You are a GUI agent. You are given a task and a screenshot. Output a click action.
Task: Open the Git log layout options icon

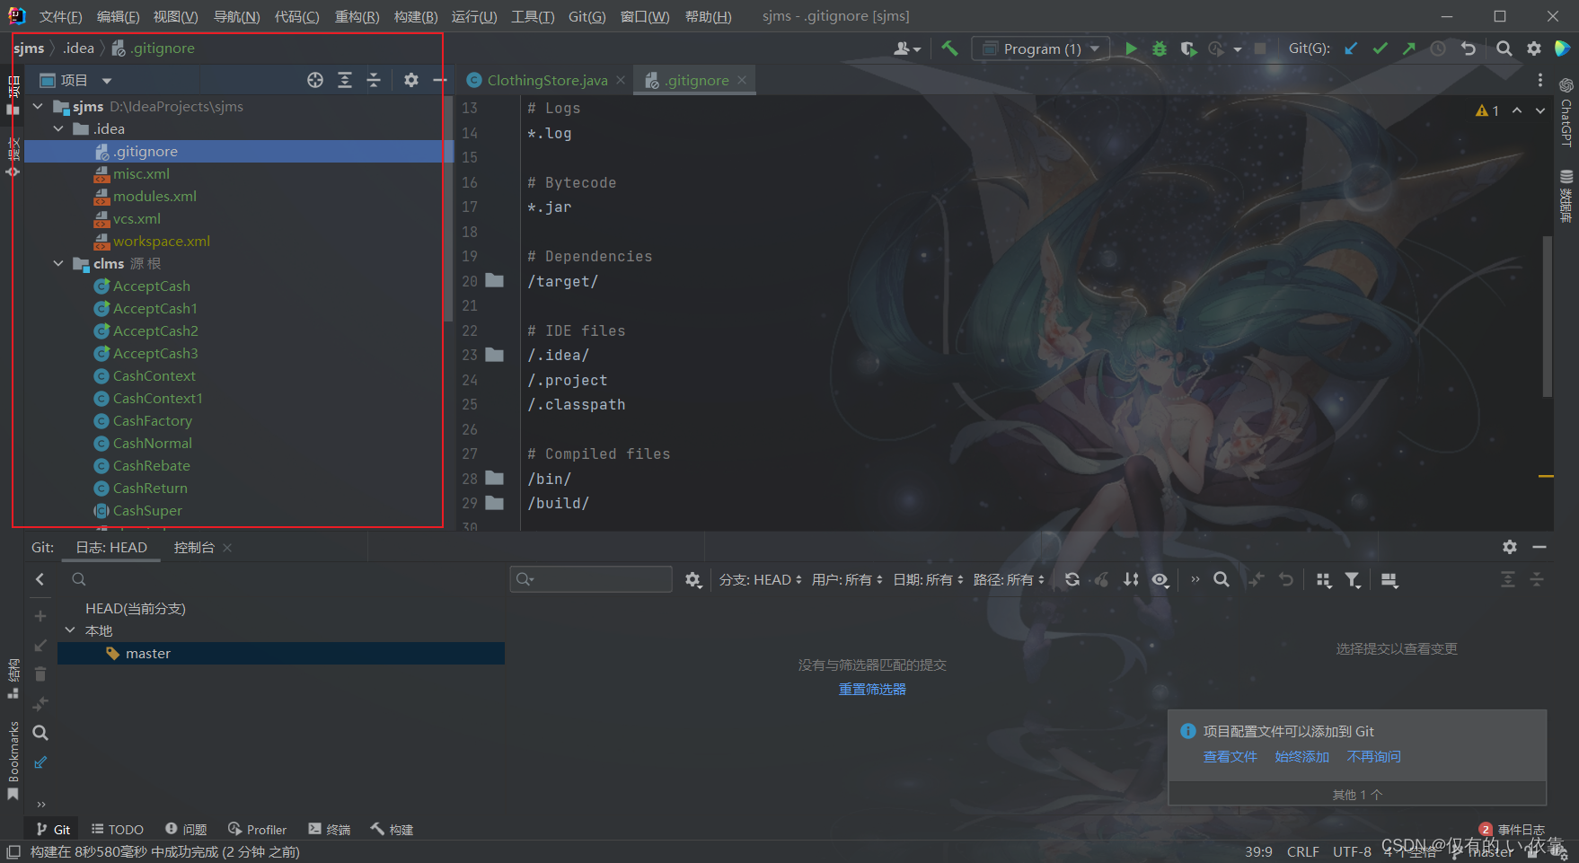tap(1389, 580)
